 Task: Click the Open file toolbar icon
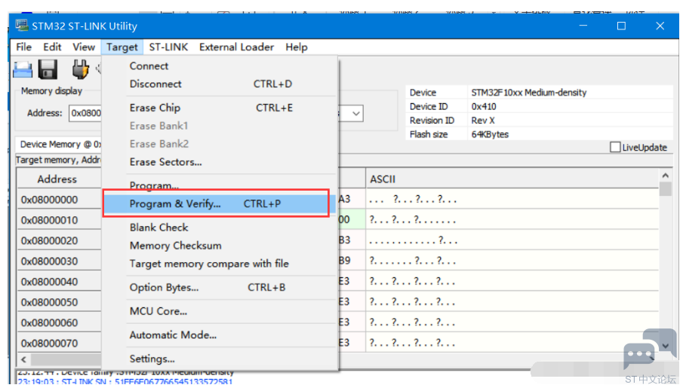click(23, 69)
